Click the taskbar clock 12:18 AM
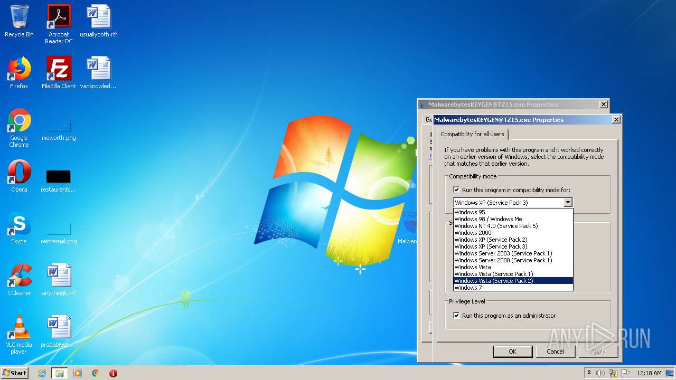676x380 pixels. [x=649, y=373]
